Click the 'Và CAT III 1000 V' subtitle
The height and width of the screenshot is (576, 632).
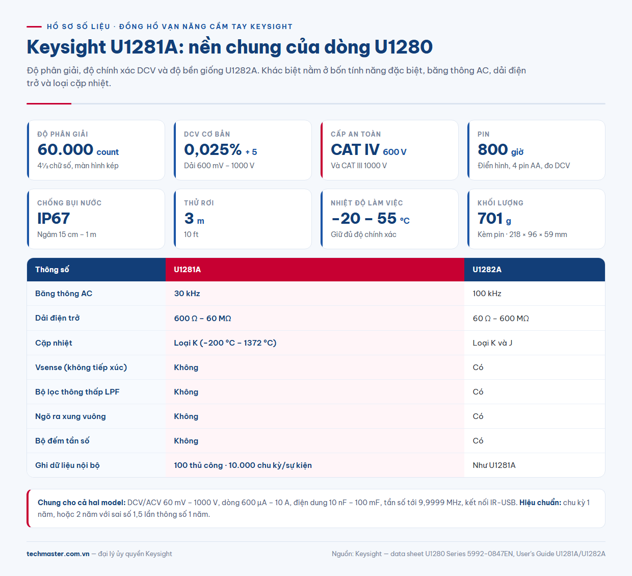(x=359, y=166)
